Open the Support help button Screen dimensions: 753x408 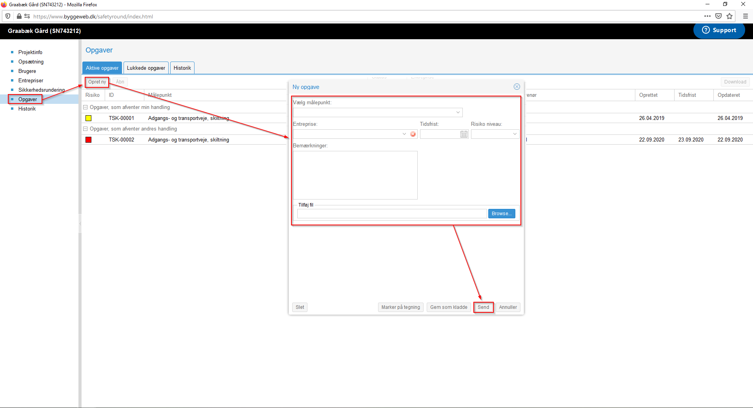[719, 30]
